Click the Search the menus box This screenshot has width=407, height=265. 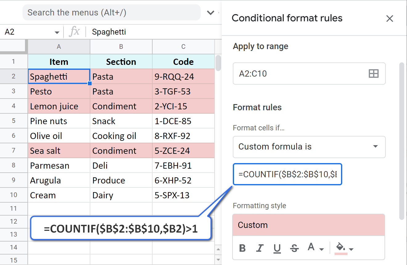click(x=111, y=13)
